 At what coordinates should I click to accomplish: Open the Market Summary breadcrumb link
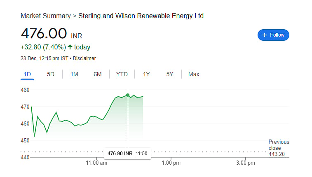click(x=46, y=16)
